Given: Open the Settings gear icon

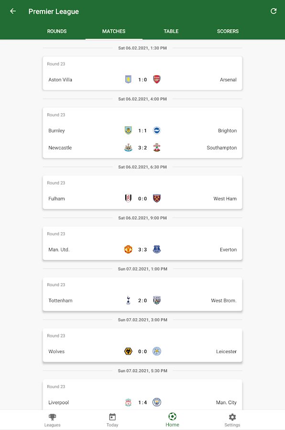Looking at the screenshot, I should point(232,417).
